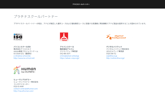
Task: Click the デジタルハリウッド株式会社 company name
Action: 118,49
